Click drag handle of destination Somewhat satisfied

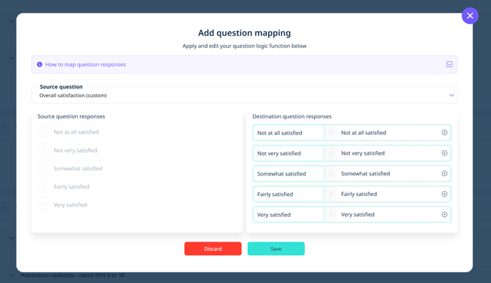pyautogui.click(x=330, y=173)
